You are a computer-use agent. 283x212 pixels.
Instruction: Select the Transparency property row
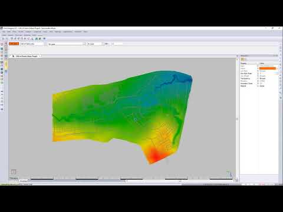coord(259,78)
